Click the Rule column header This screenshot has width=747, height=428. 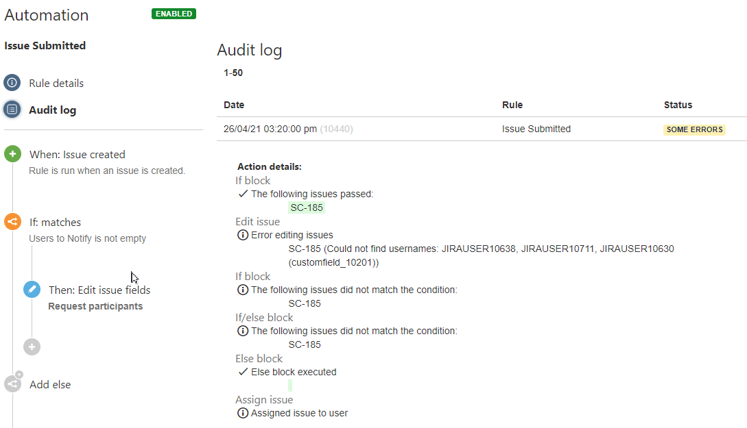[x=512, y=105]
